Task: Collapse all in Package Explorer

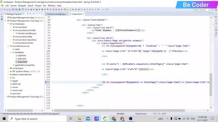Action: (x=28, y=14)
